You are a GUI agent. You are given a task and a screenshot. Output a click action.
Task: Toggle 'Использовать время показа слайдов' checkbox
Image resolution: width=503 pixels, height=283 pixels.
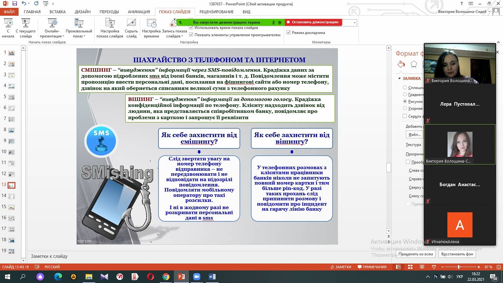coord(191,28)
